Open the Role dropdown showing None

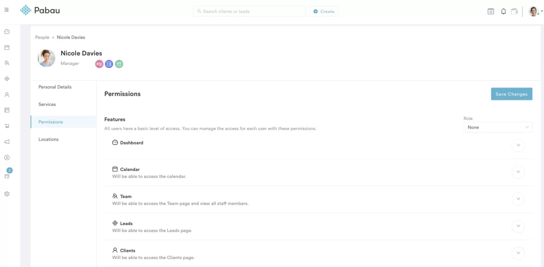tap(498, 127)
